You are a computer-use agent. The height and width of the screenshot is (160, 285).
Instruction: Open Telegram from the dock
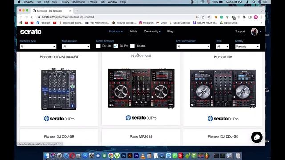coord(168,156)
